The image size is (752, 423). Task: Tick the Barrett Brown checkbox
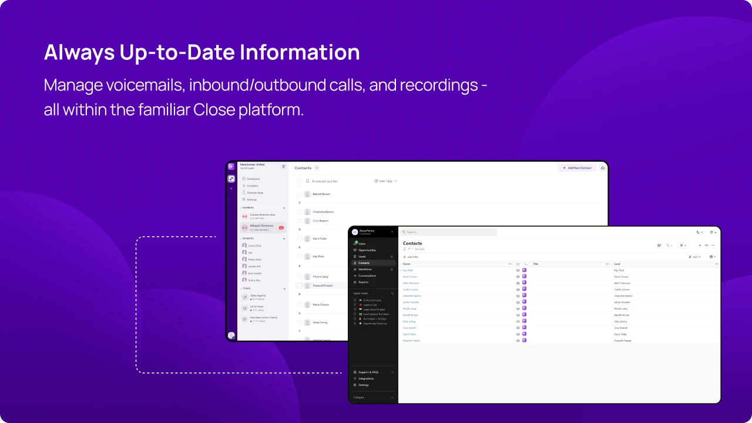pyautogui.click(x=300, y=194)
